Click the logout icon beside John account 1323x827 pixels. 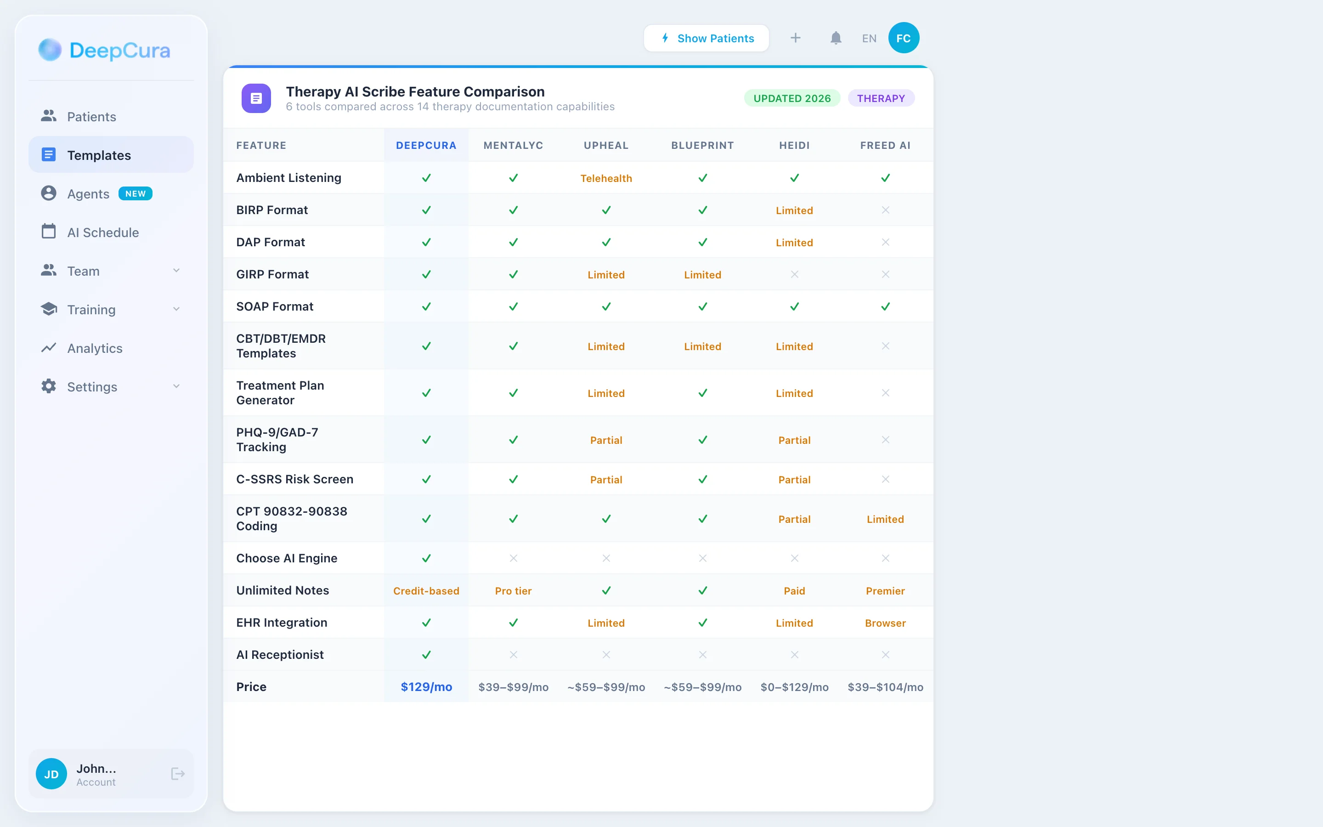tap(178, 773)
